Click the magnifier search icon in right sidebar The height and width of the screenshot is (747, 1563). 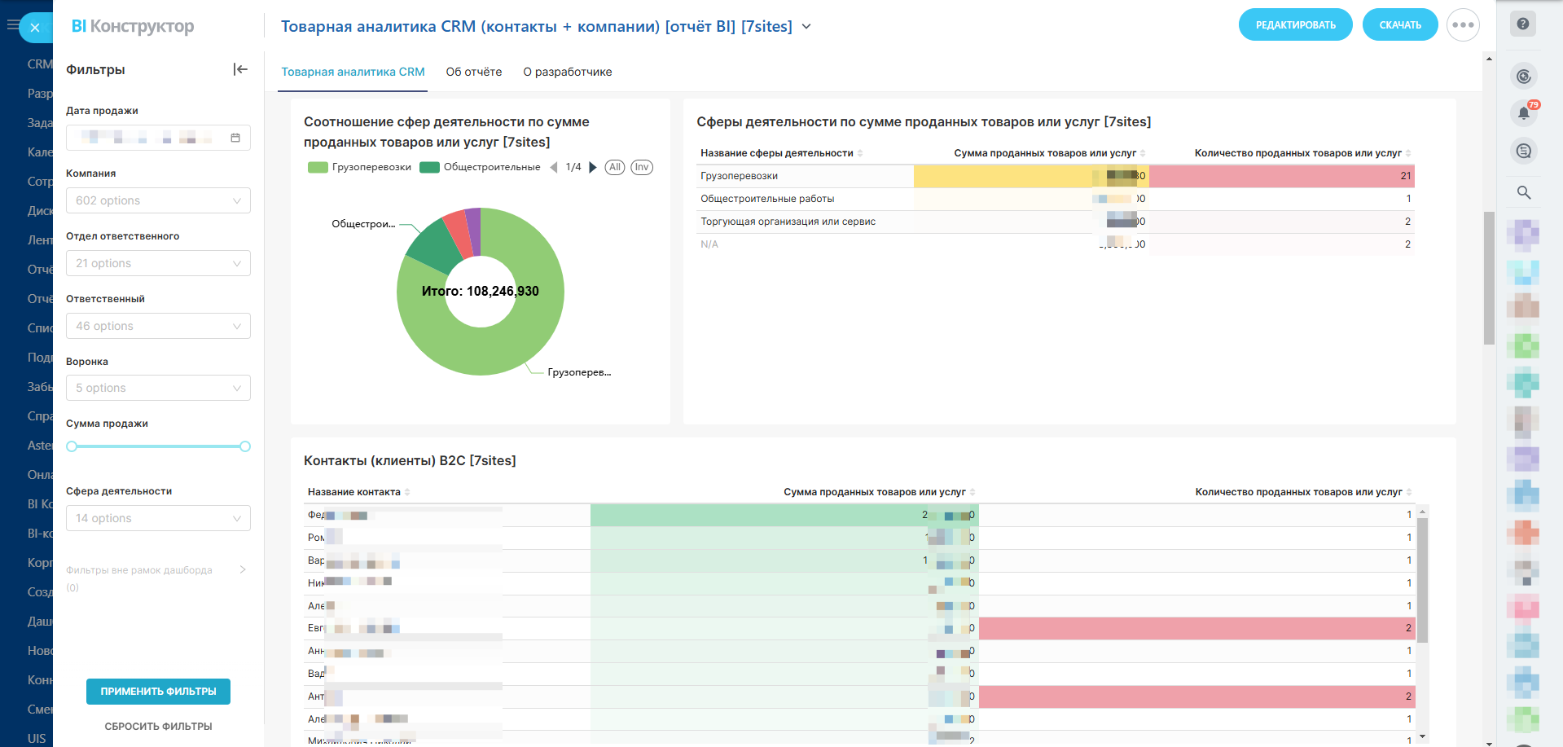[1523, 192]
